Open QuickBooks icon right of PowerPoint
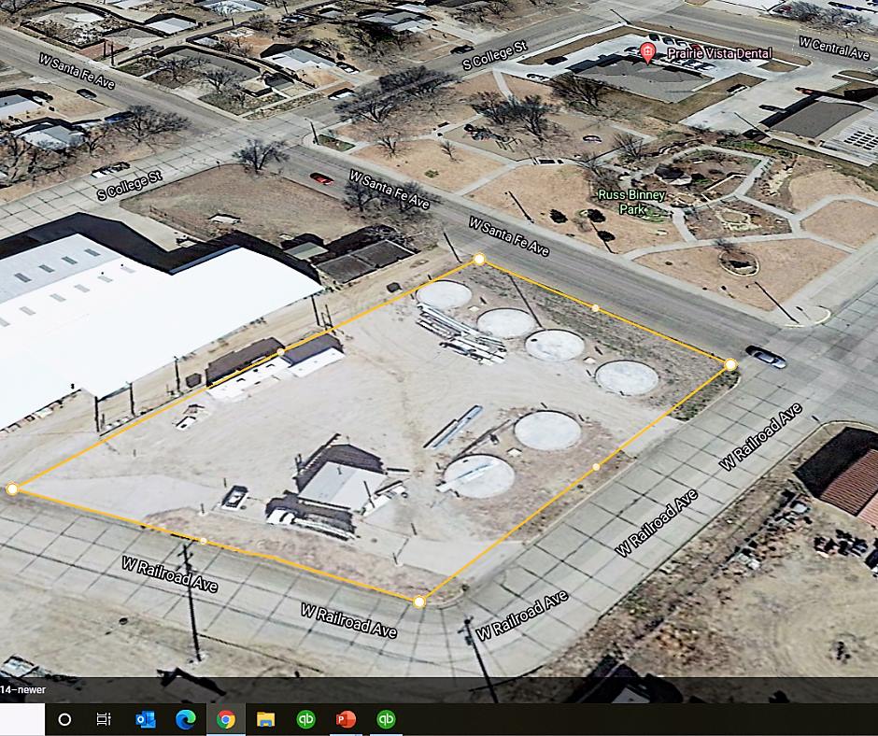Screen dimensions: 878x736 click(386, 719)
